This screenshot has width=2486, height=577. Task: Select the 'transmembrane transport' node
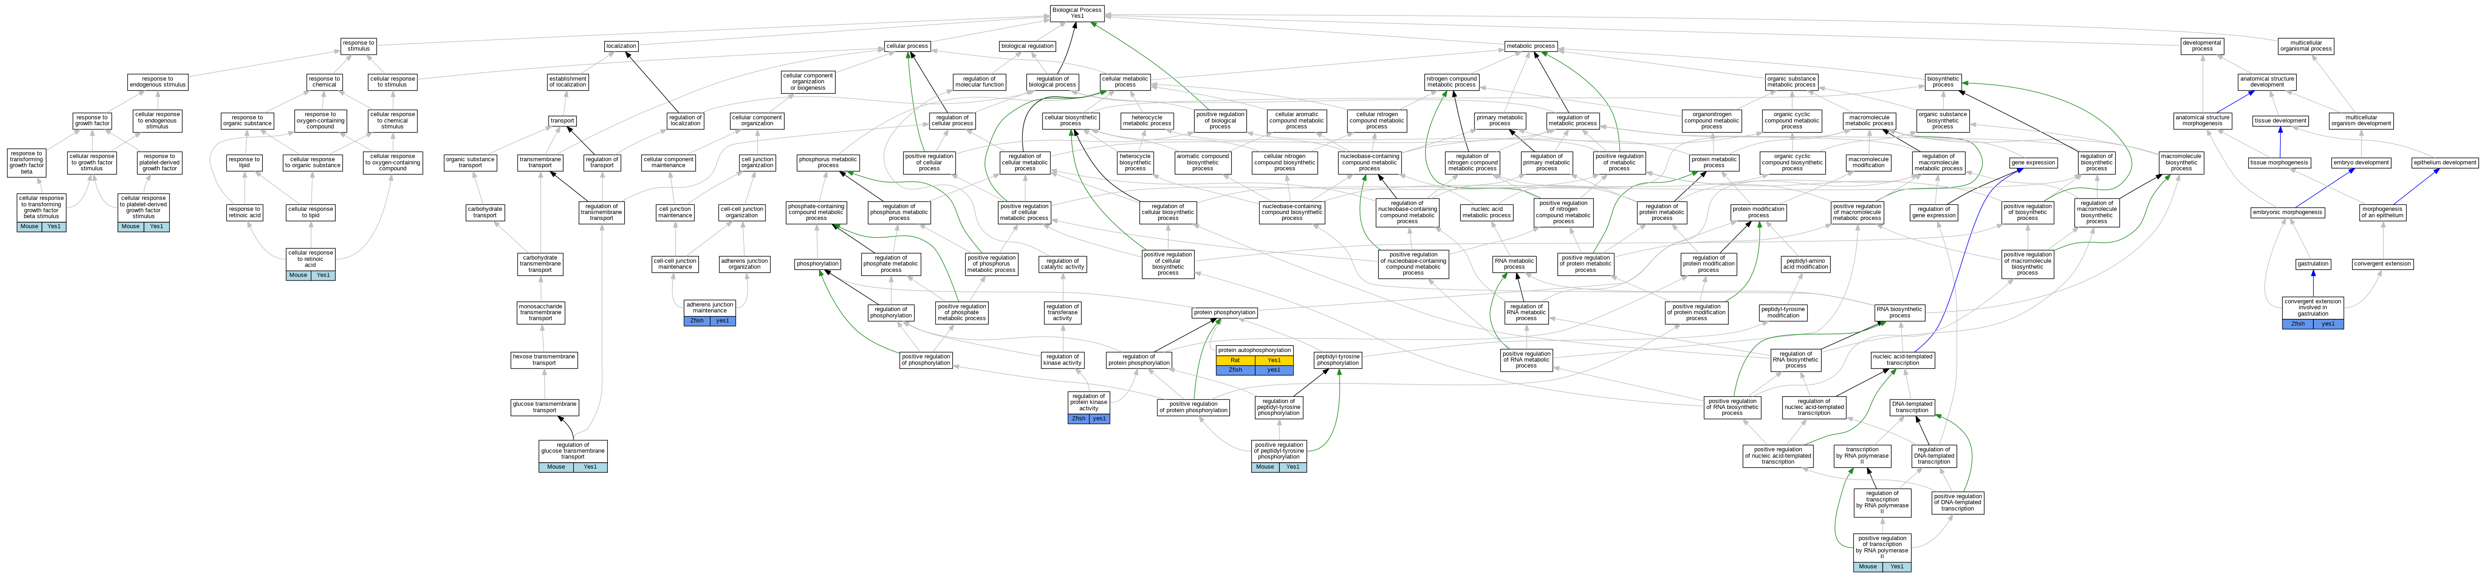point(540,162)
